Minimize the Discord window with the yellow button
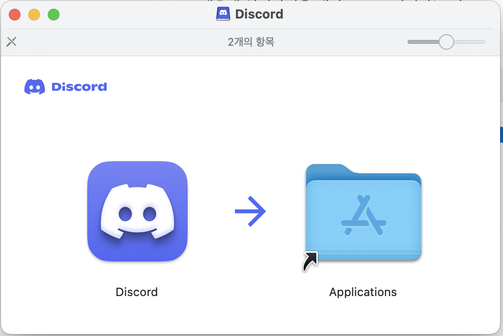Screen dimensions: 503x336 [34, 15]
